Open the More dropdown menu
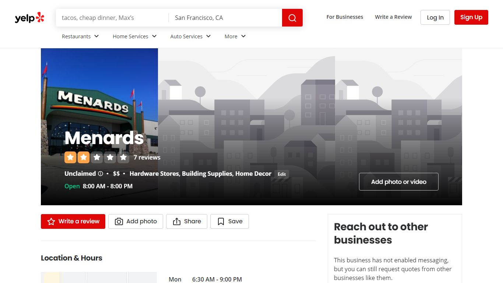The image size is (503, 283). (235, 36)
